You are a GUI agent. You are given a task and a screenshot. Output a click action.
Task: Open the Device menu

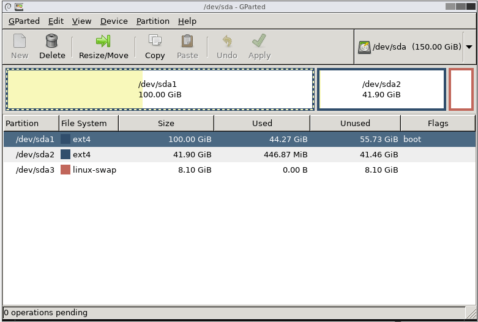click(x=114, y=21)
